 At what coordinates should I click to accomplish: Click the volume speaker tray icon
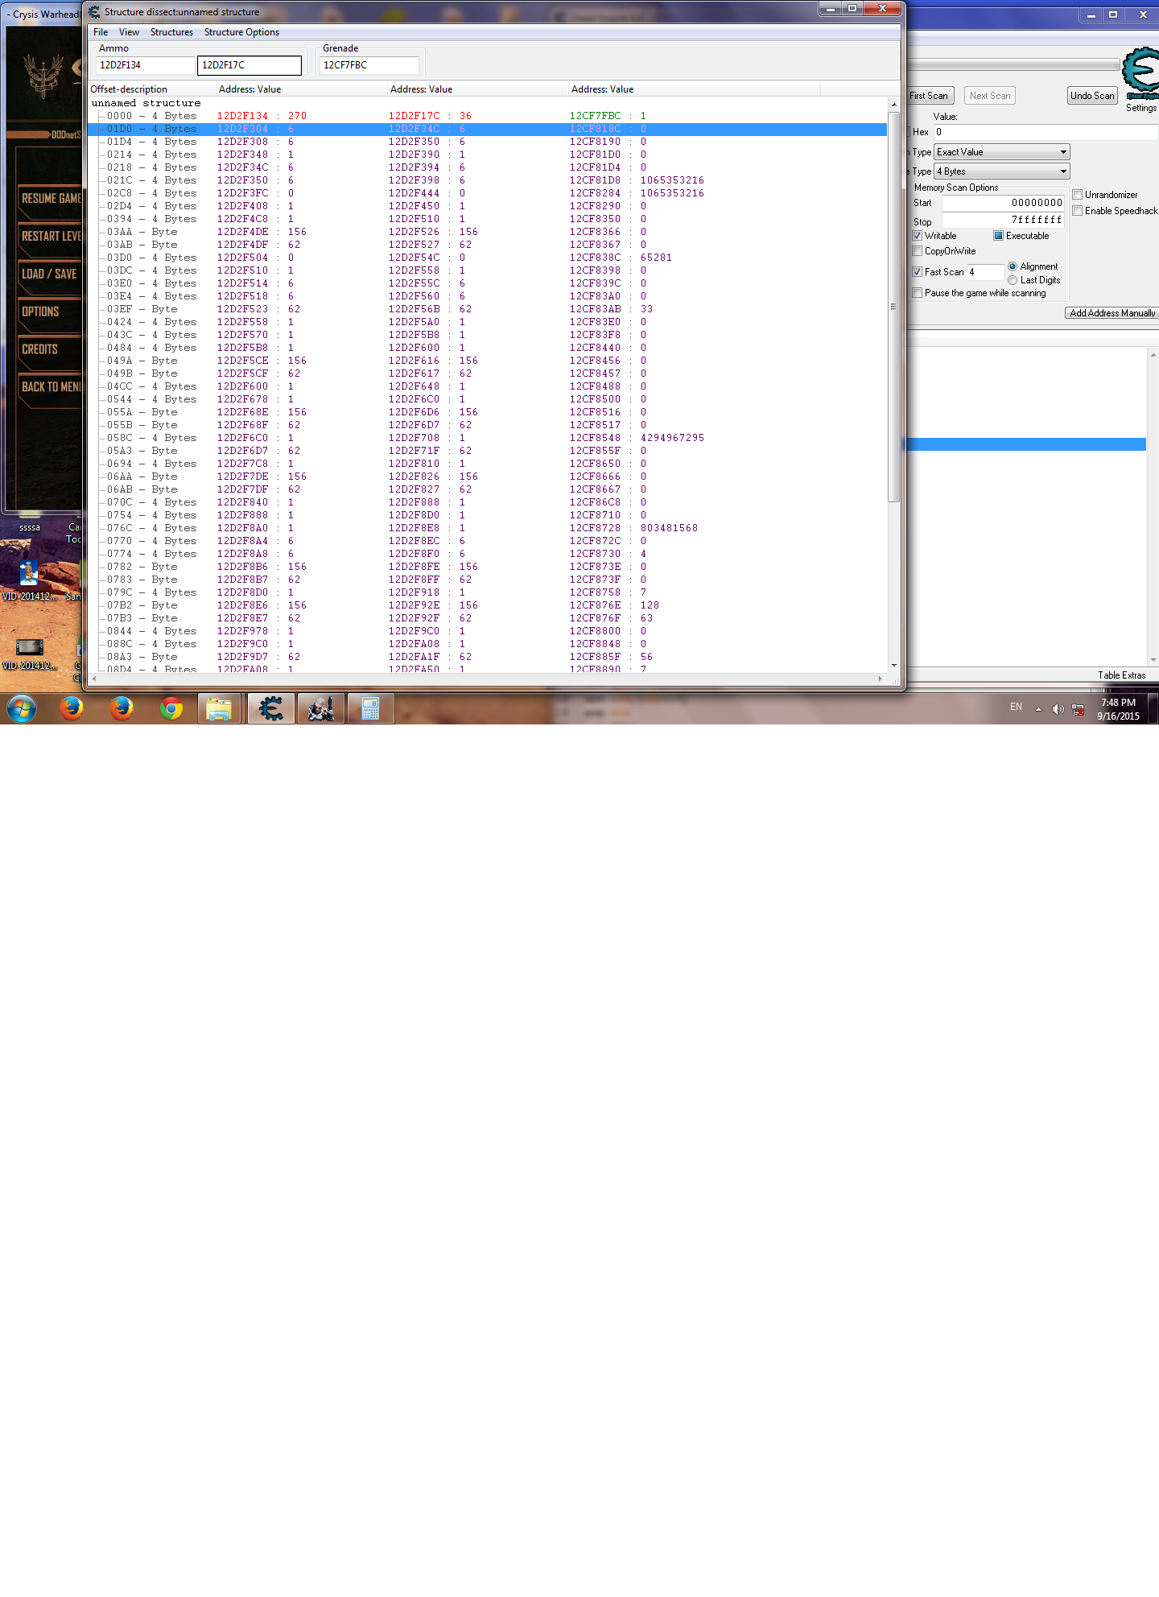coord(1058,709)
